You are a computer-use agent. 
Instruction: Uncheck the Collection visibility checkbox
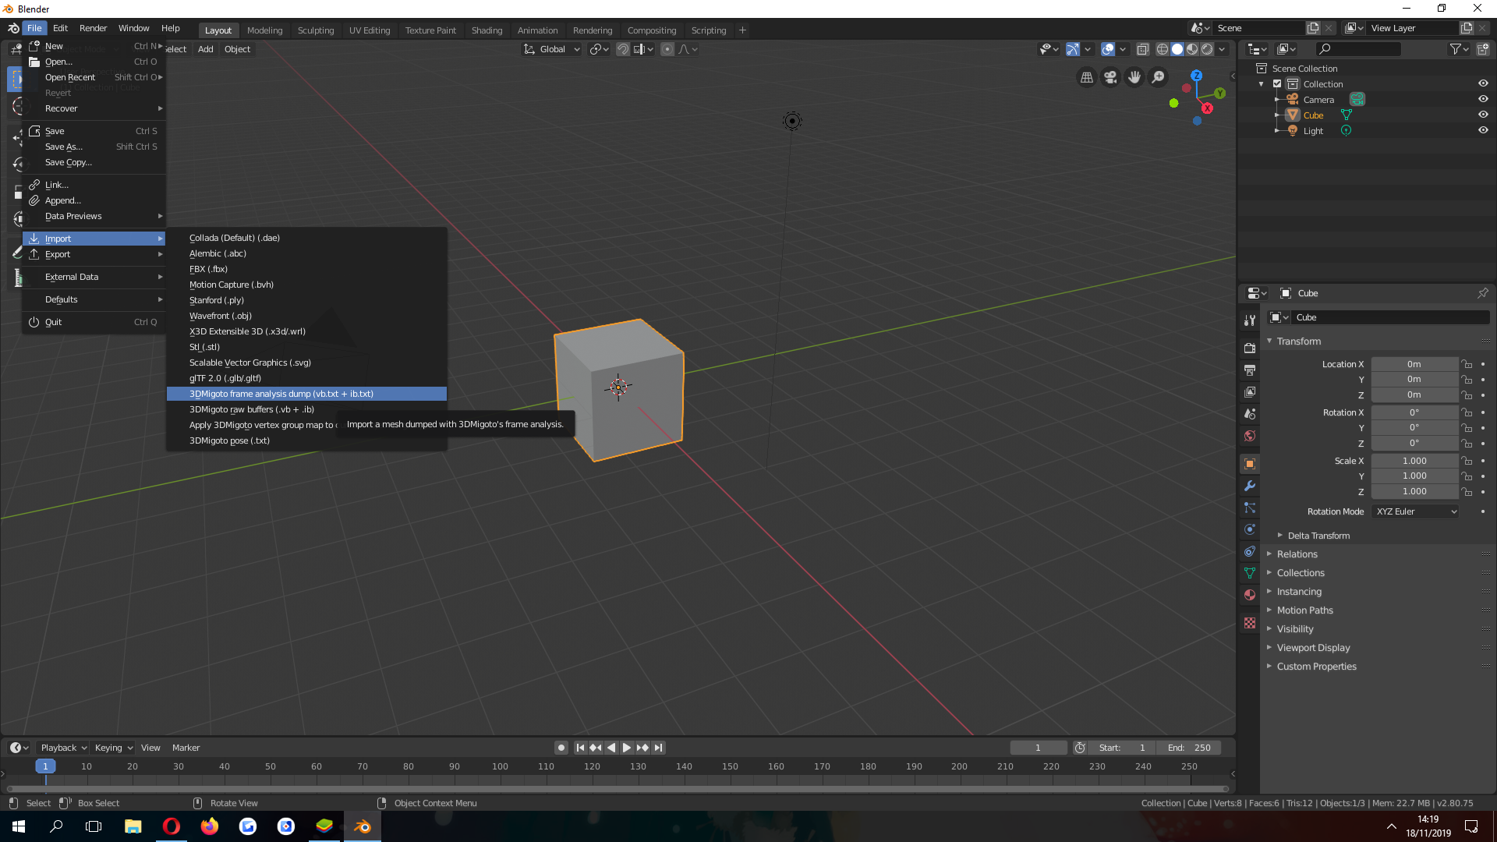point(1277,83)
